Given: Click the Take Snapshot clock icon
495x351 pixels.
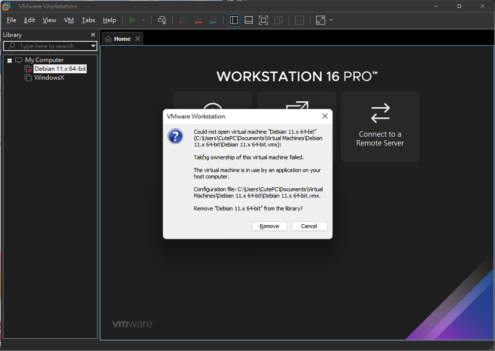Looking at the screenshot, I should 183,20.
